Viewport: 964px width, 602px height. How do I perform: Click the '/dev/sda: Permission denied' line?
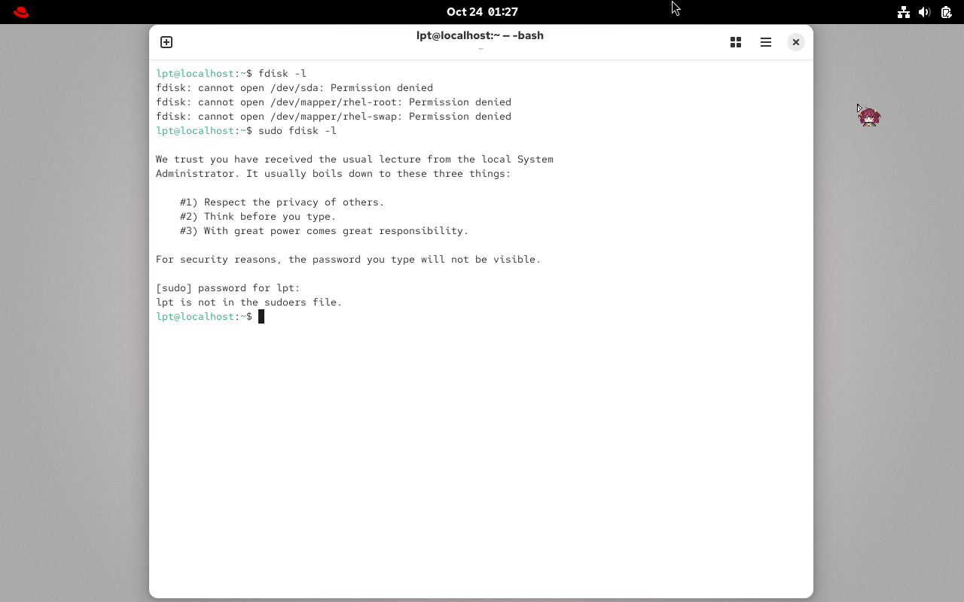pos(294,88)
